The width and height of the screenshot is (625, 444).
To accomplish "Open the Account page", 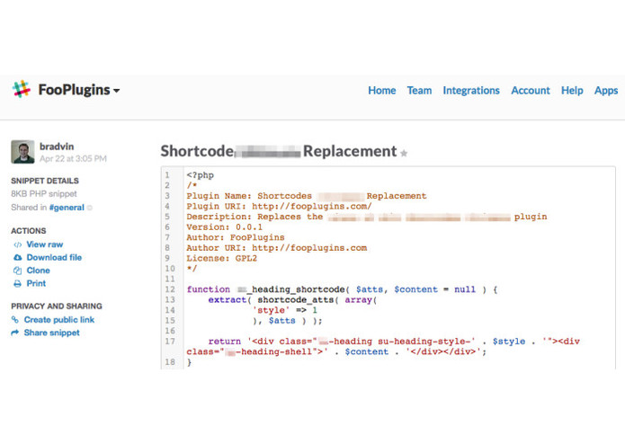I will [531, 91].
